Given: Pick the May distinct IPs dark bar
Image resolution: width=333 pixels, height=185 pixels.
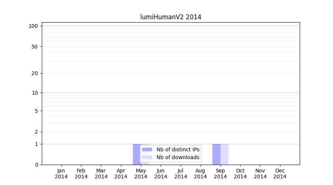Looking at the screenshot, I should [136, 154].
